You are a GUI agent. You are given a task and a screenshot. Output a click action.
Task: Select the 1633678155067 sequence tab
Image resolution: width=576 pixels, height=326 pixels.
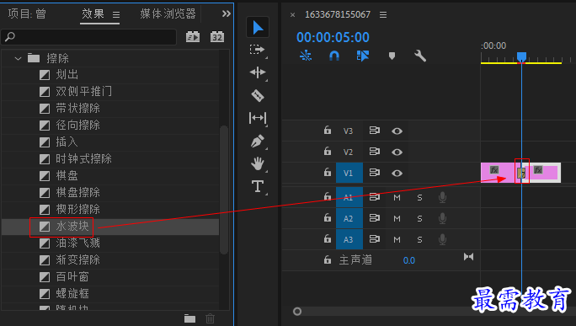tap(338, 14)
